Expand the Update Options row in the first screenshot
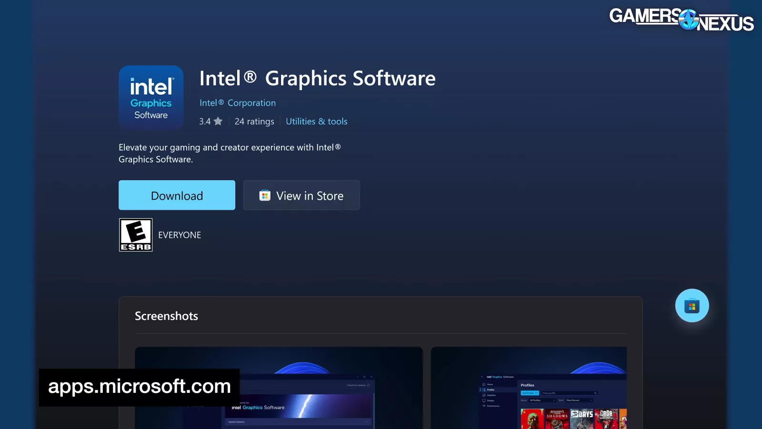Screen dimensions: 762x429 coord(298,422)
